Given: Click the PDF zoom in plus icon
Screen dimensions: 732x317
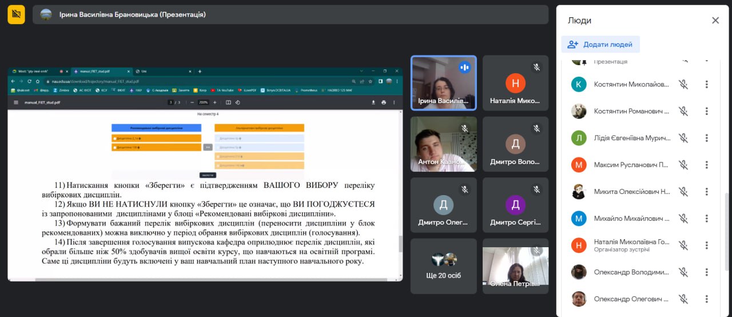Looking at the screenshot, I should (x=215, y=102).
